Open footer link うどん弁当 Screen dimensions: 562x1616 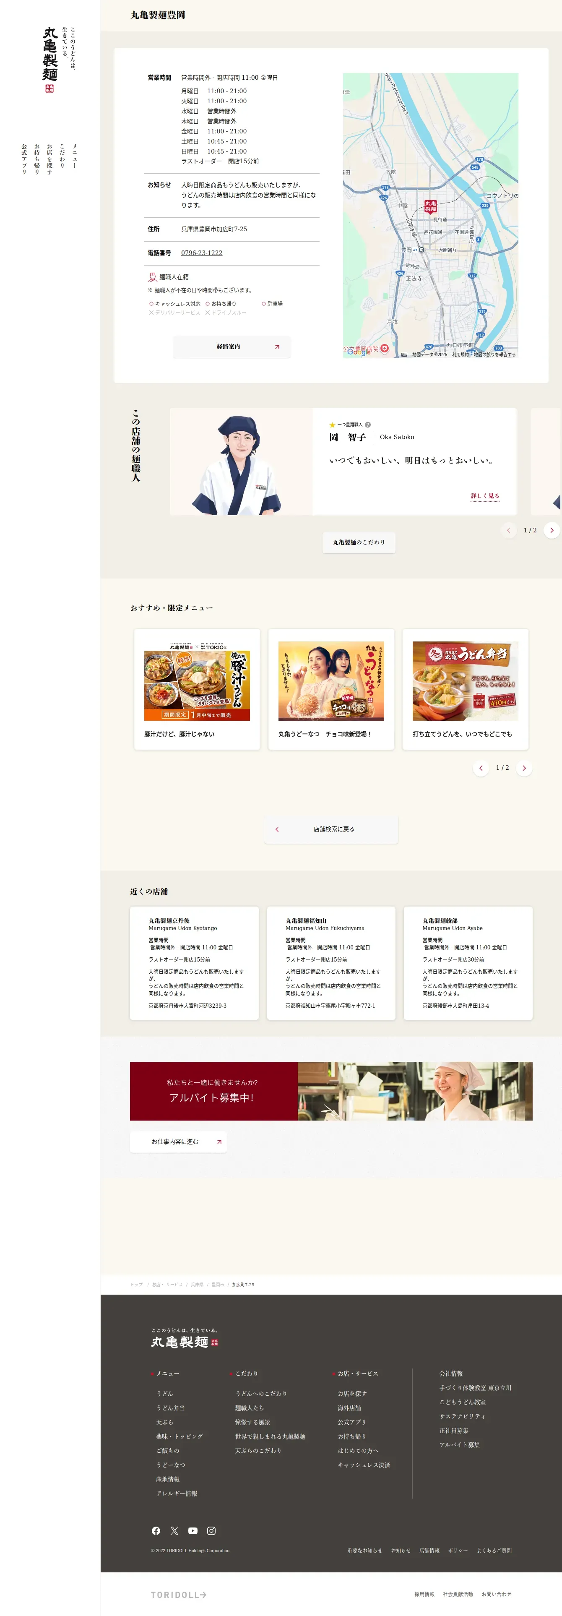point(171,1408)
